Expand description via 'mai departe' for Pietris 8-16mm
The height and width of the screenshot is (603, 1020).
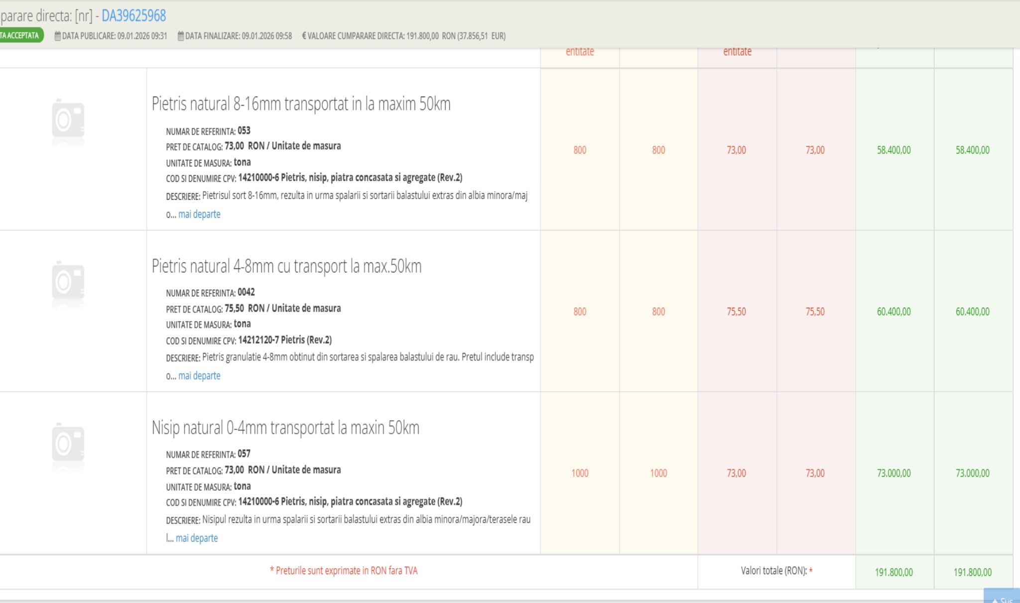199,215
